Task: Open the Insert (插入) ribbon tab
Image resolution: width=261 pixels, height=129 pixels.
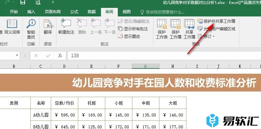Action: point(31,12)
